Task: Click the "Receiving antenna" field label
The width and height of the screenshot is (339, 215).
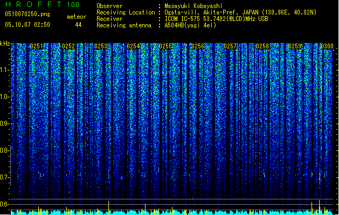Action: [124, 25]
